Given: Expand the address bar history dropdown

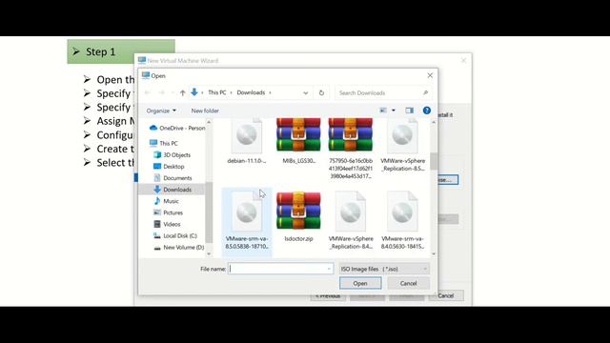Looking at the screenshot, I should click(x=305, y=93).
